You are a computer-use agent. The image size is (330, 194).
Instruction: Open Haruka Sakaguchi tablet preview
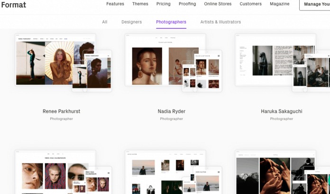(x=317, y=71)
